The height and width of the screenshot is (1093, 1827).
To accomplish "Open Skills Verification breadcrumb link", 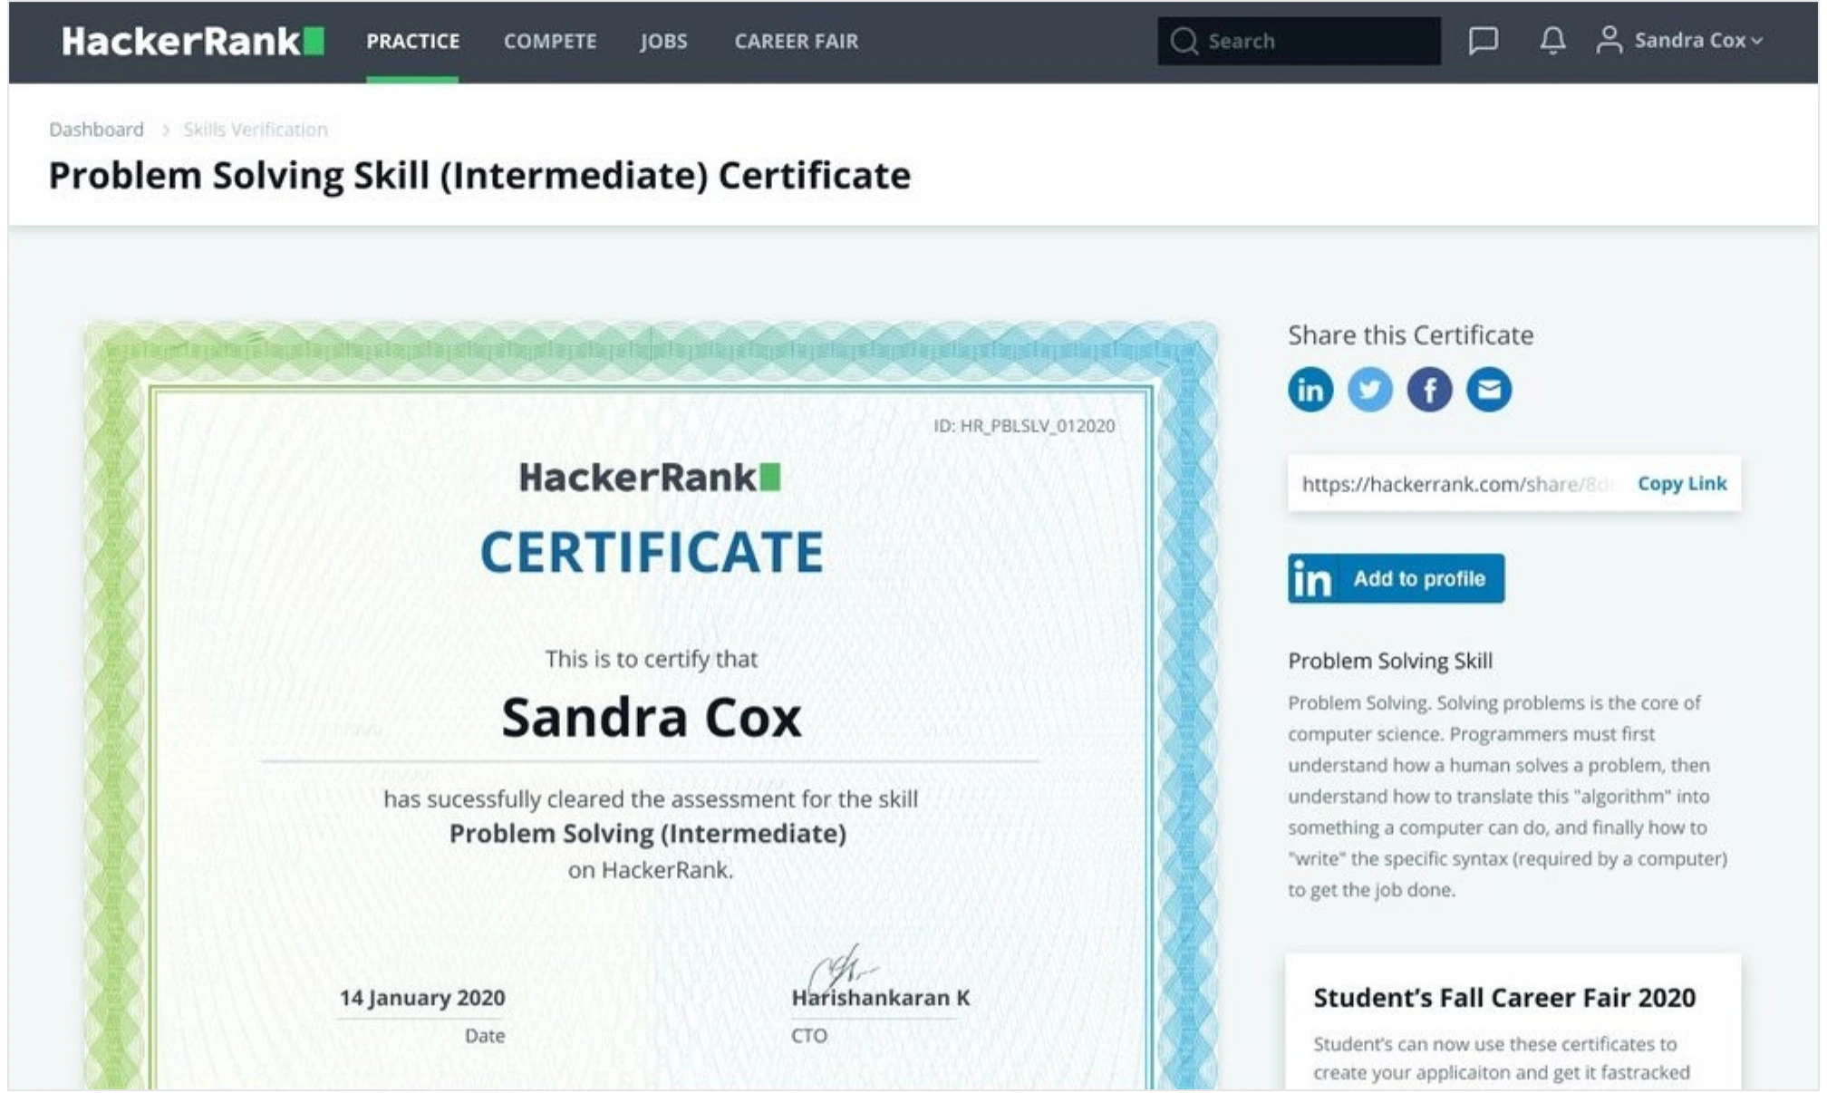I will click(256, 130).
